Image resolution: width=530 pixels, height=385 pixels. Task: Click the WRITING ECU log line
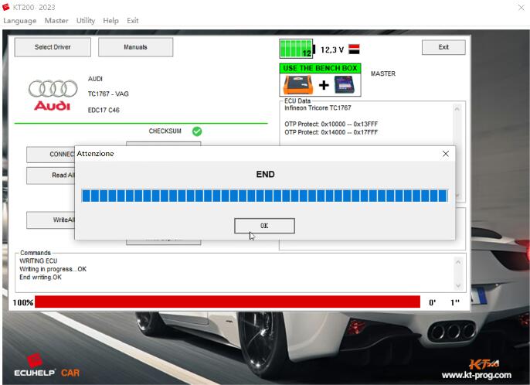[x=38, y=261]
